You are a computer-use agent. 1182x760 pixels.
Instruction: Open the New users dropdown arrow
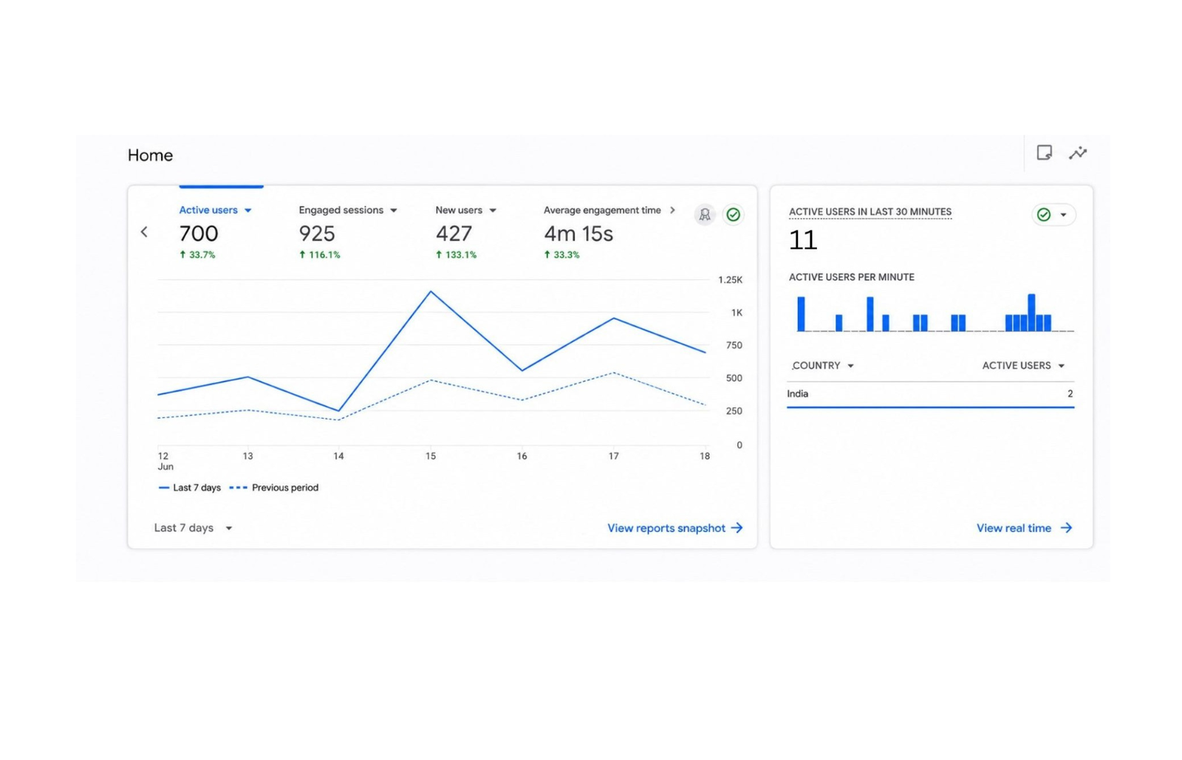pyautogui.click(x=493, y=211)
